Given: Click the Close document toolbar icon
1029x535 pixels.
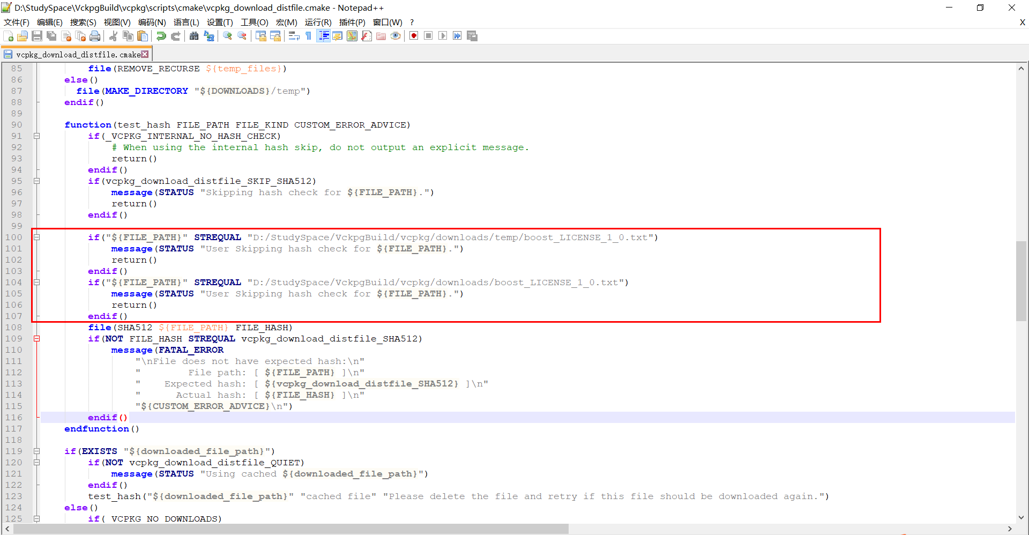Looking at the screenshot, I should point(66,36).
